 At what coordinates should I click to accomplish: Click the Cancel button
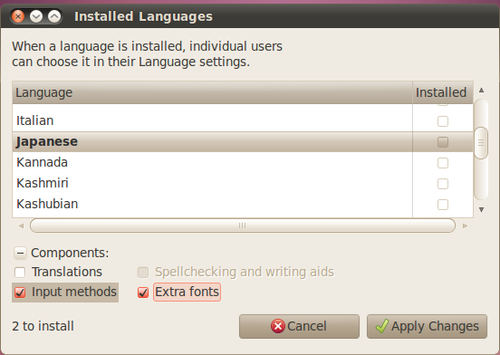click(299, 326)
